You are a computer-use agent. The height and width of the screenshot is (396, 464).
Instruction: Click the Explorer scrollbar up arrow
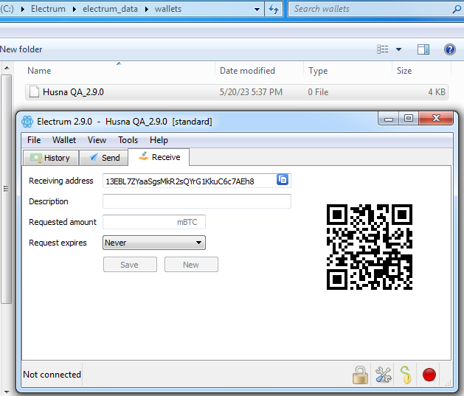click(7, 68)
